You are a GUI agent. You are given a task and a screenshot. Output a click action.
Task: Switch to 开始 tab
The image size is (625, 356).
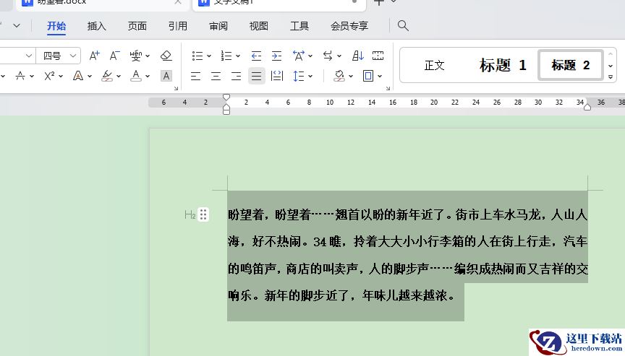tap(56, 26)
